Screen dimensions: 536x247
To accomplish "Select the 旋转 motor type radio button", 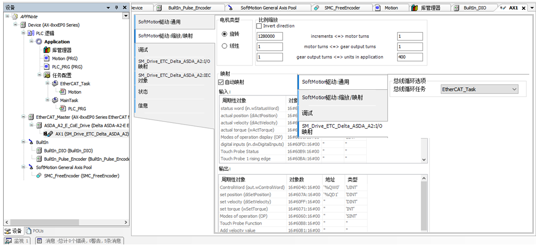I will (225, 34).
